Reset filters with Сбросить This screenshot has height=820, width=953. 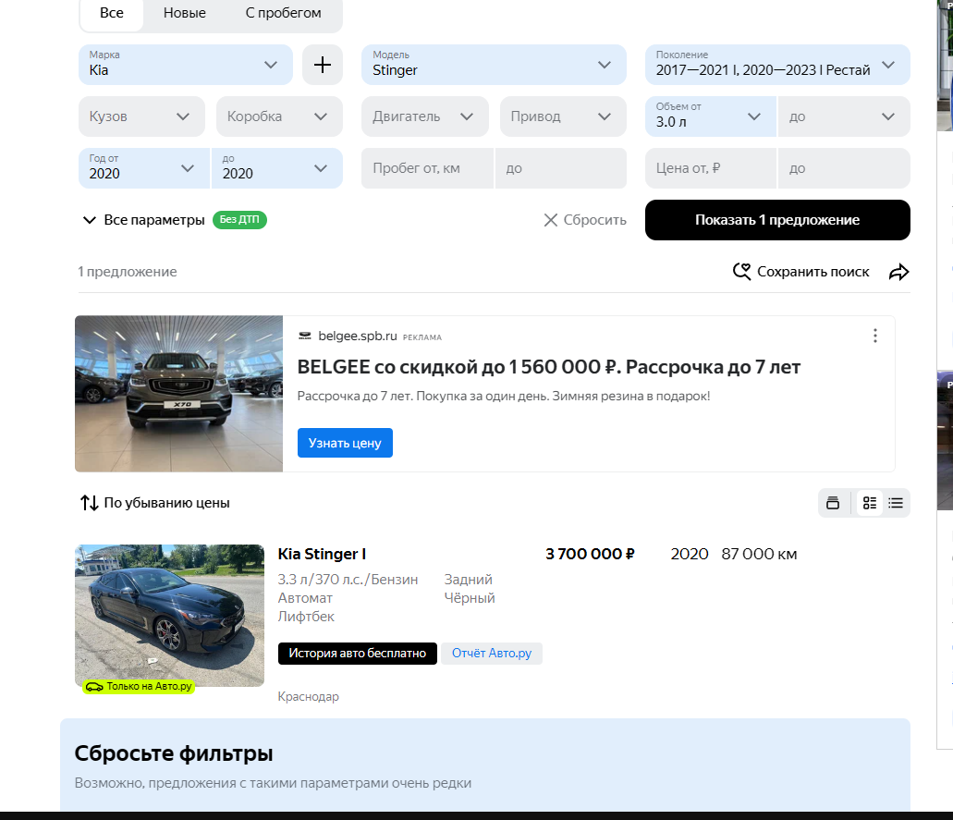tap(585, 220)
